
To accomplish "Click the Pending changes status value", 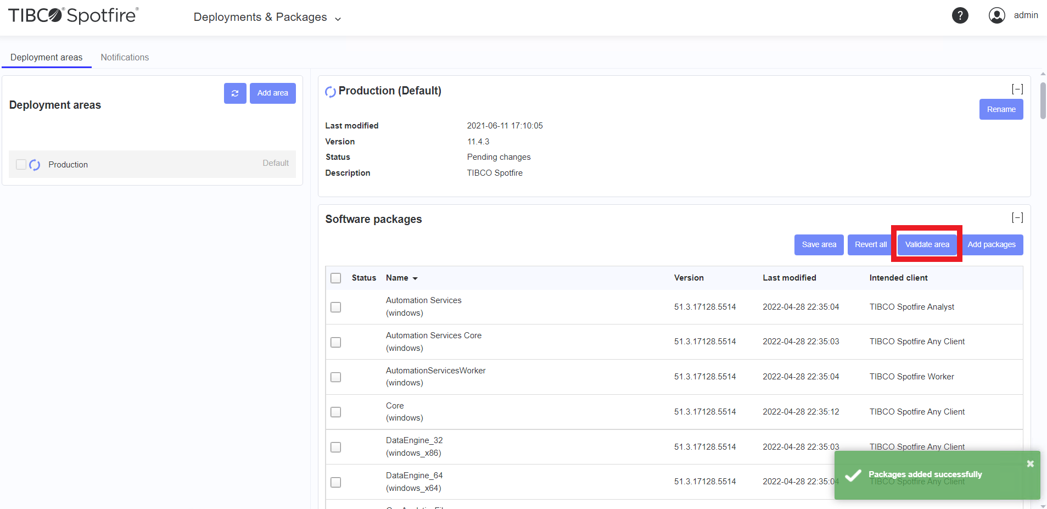I will (x=499, y=157).
